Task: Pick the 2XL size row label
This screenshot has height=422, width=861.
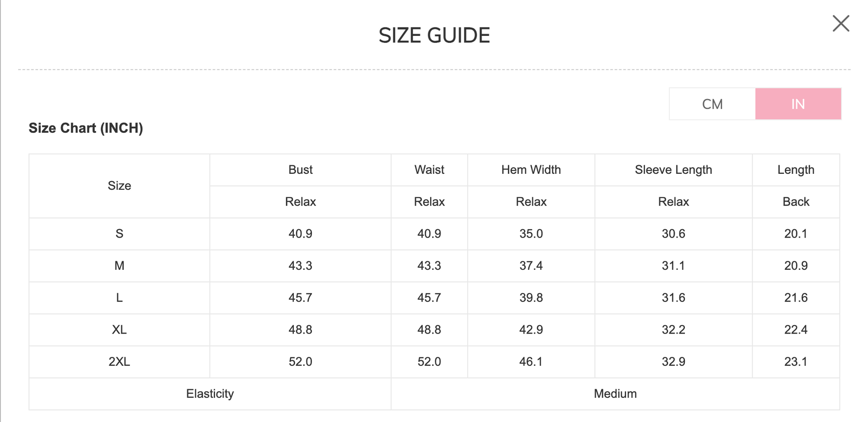Action: 119,362
